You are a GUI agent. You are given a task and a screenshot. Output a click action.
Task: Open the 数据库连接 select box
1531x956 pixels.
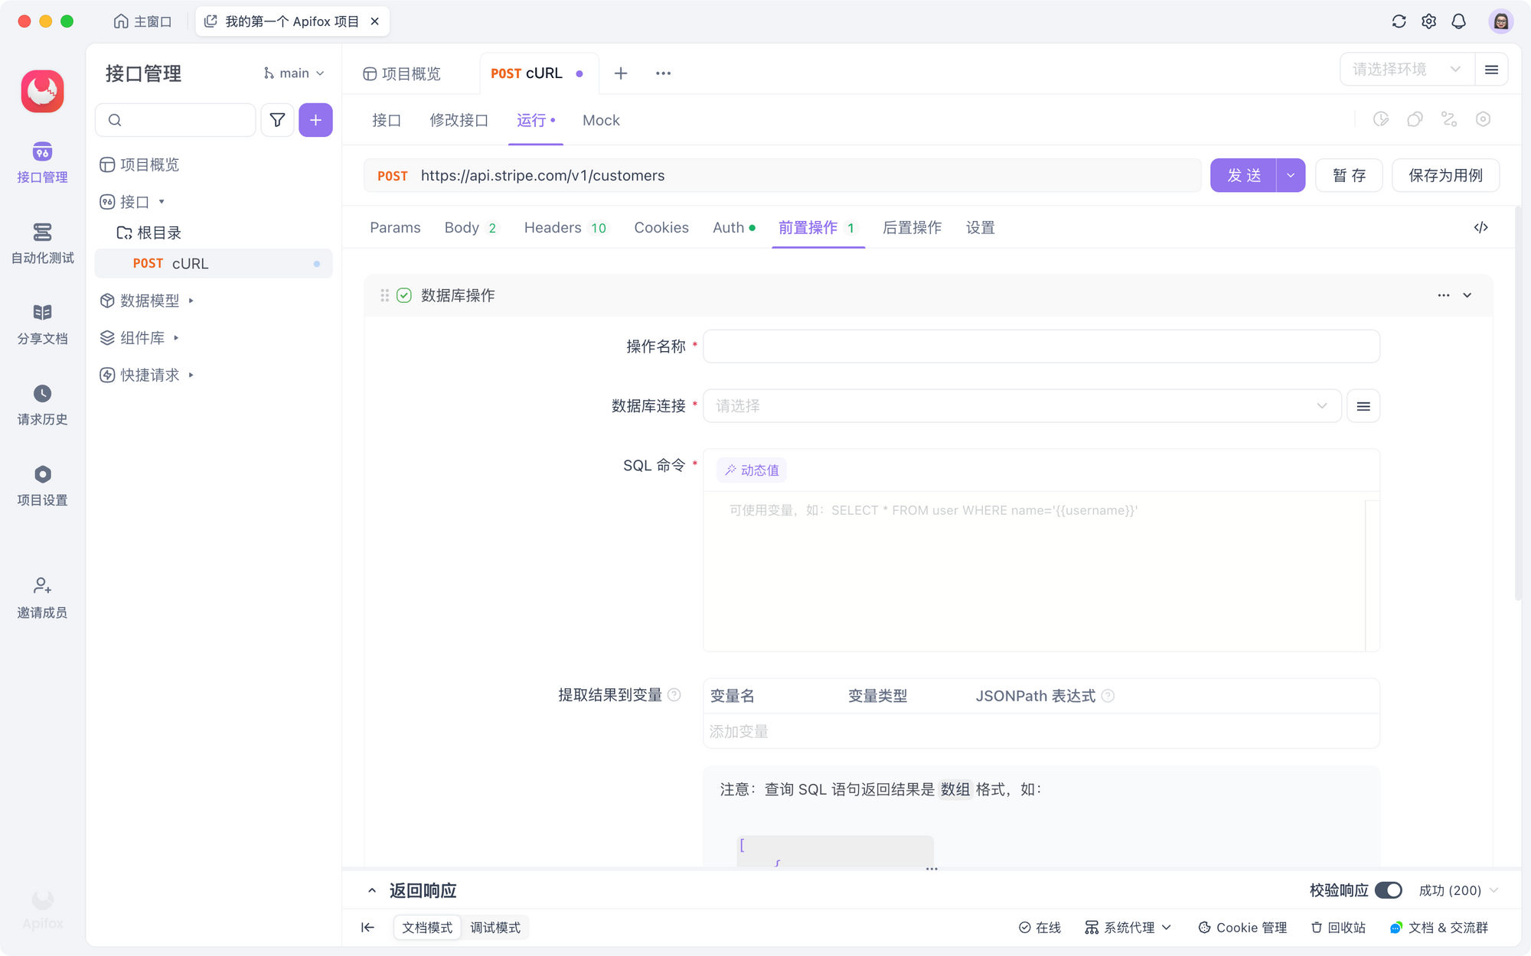[1021, 406]
